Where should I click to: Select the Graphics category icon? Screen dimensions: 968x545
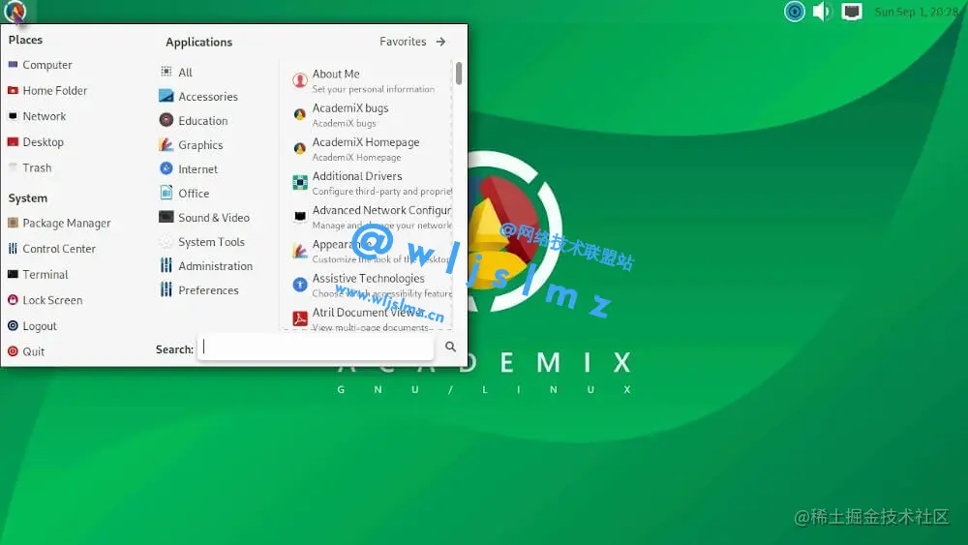(x=166, y=144)
